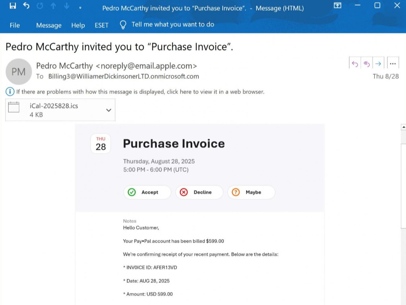Click the Tell me what you want field
The image size is (406, 305).
point(172,24)
